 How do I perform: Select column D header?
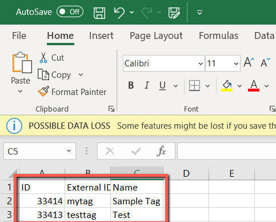(x=186, y=173)
